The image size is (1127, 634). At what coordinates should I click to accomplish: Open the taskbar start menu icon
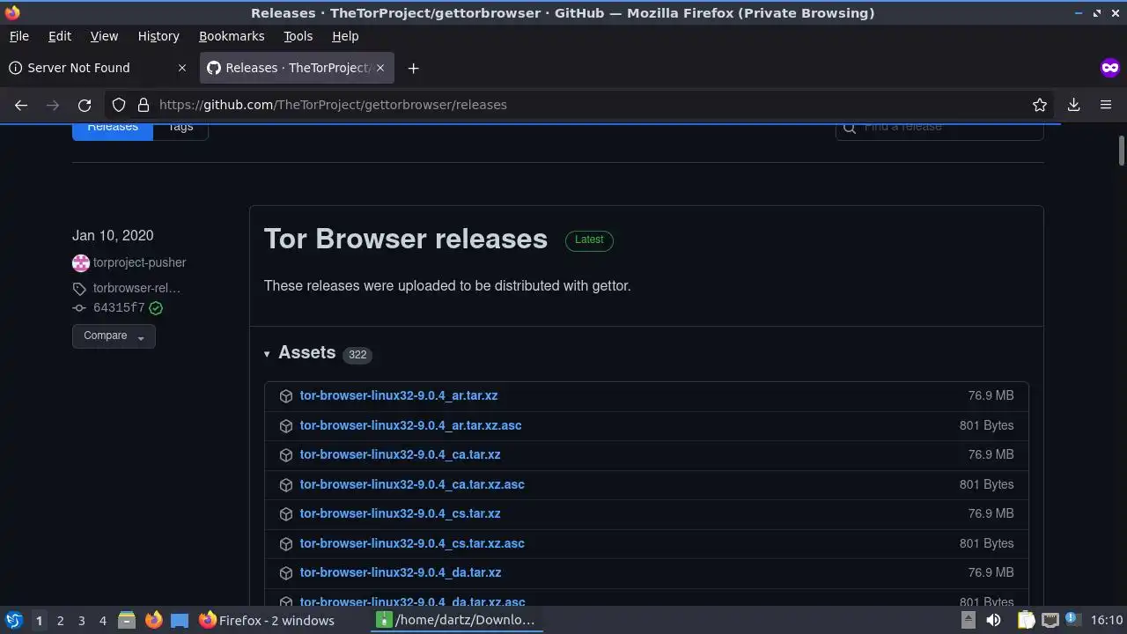click(13, 620)
